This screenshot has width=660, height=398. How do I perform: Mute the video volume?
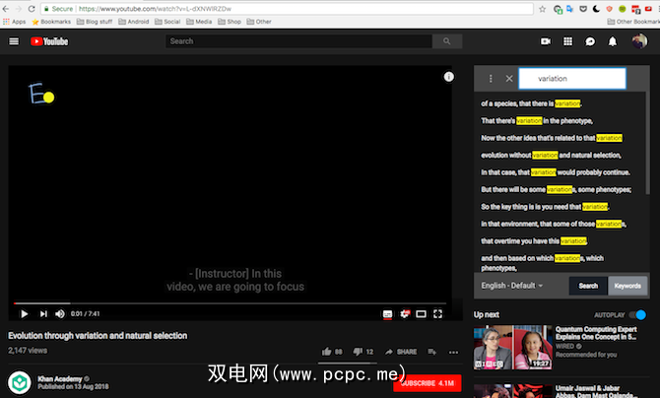pyautogui.click(x=60, y=313)
